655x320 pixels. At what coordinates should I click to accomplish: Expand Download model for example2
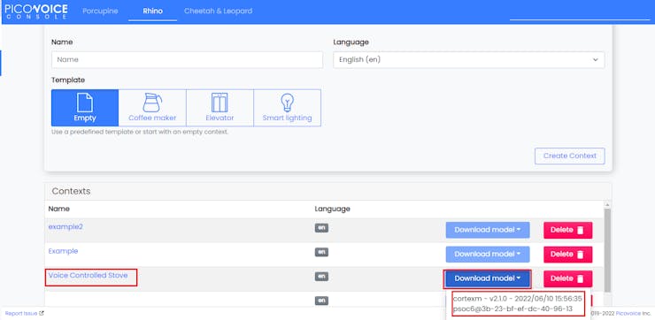click(488, 230)
